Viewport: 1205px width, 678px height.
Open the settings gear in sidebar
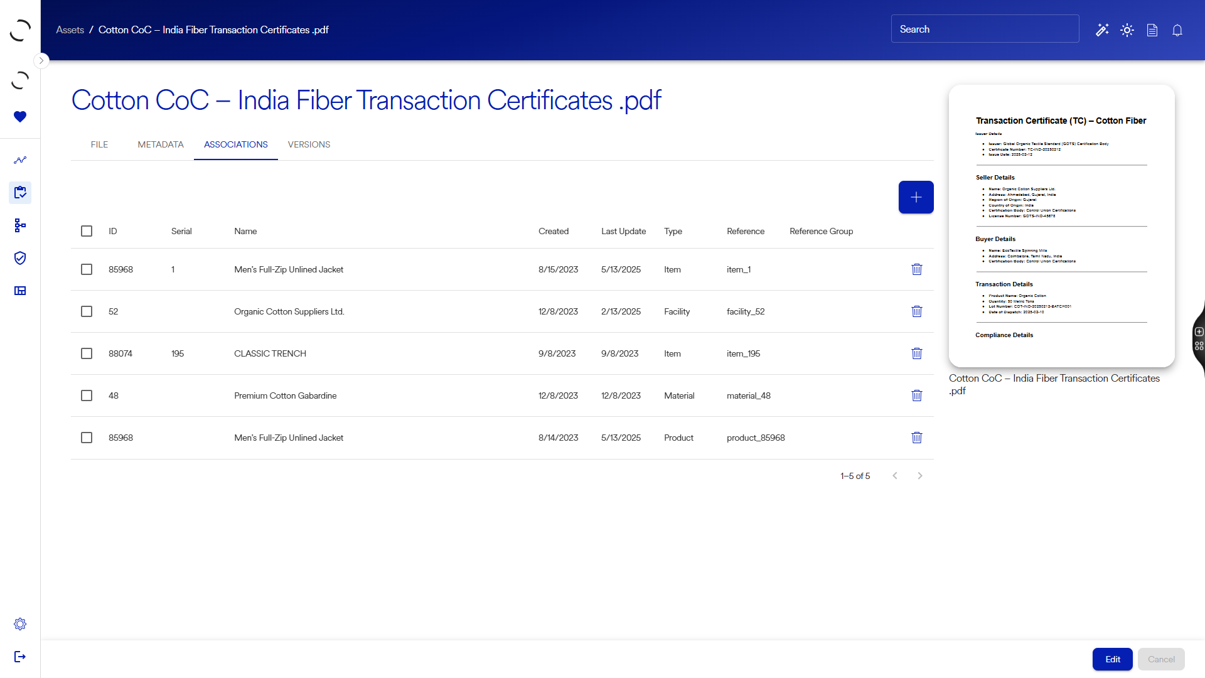pos(20,624)
